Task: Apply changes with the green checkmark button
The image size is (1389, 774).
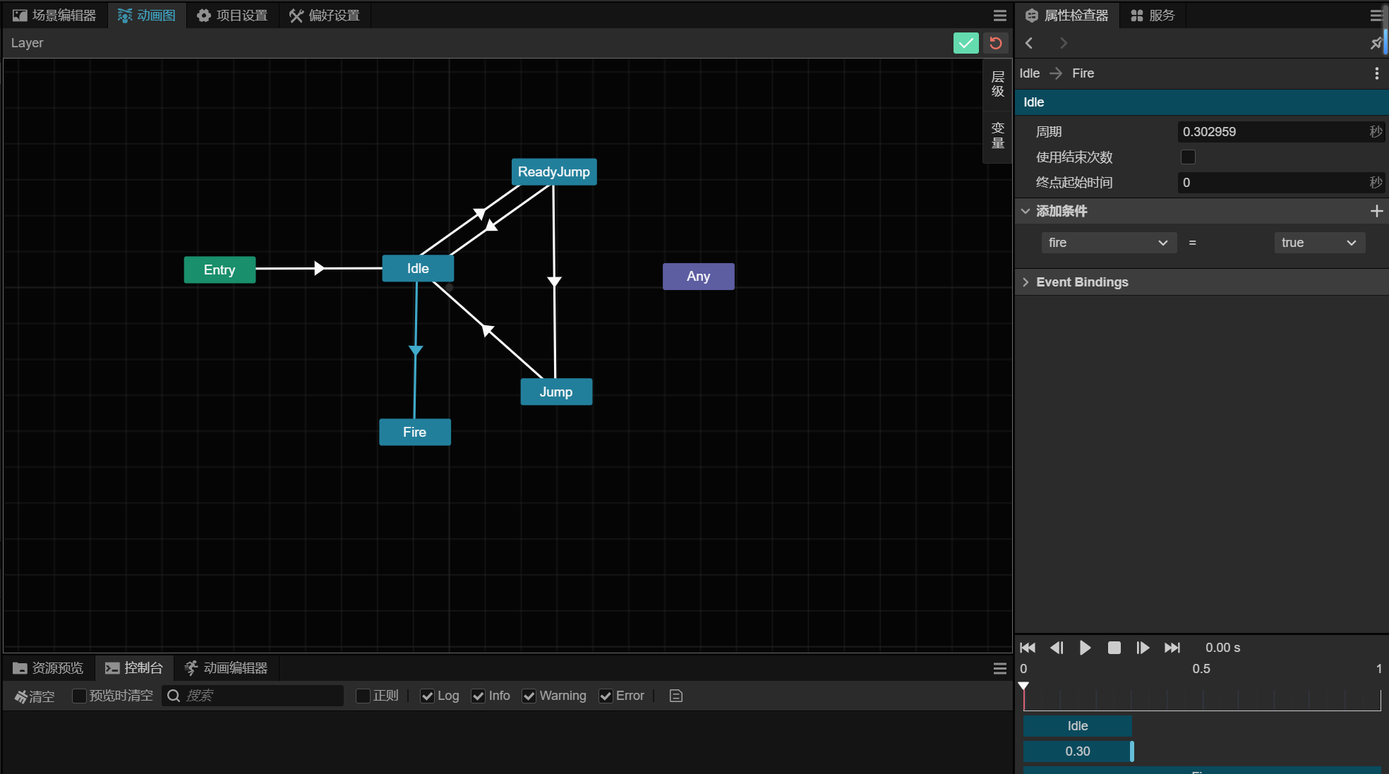Action: pyautogui.click(x=966, y=43)
